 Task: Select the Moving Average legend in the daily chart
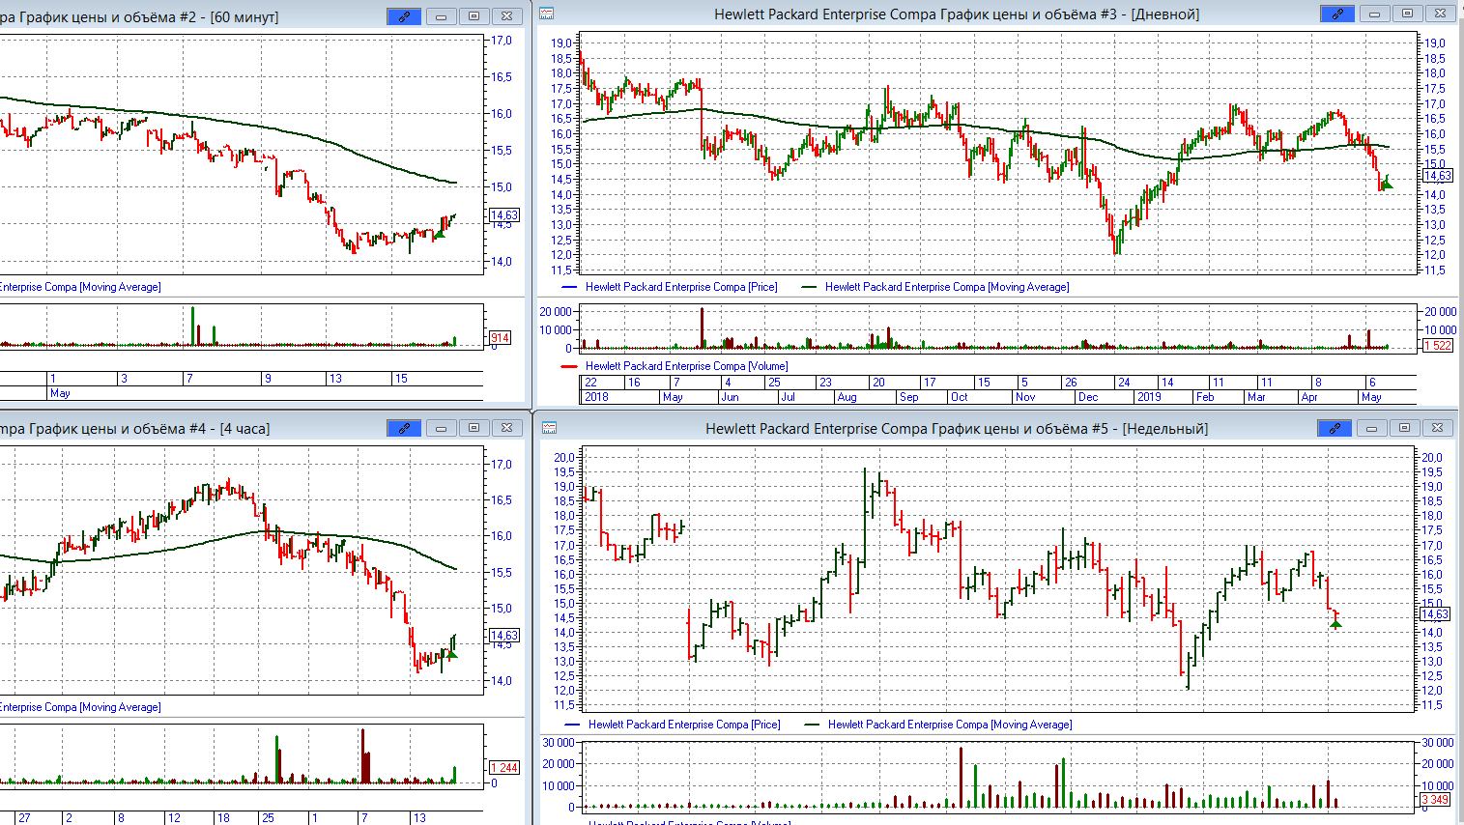click(x=946, y=287)
